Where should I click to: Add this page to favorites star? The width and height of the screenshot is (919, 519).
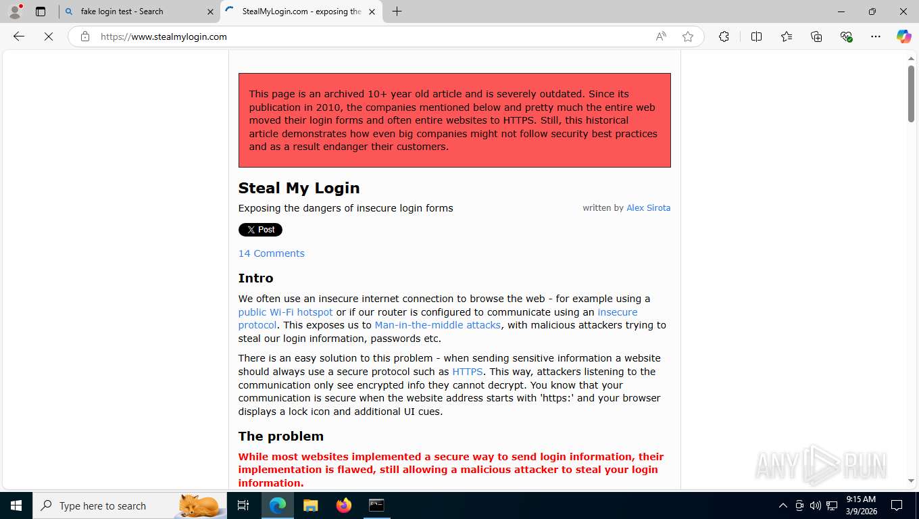tap(688, 36)
